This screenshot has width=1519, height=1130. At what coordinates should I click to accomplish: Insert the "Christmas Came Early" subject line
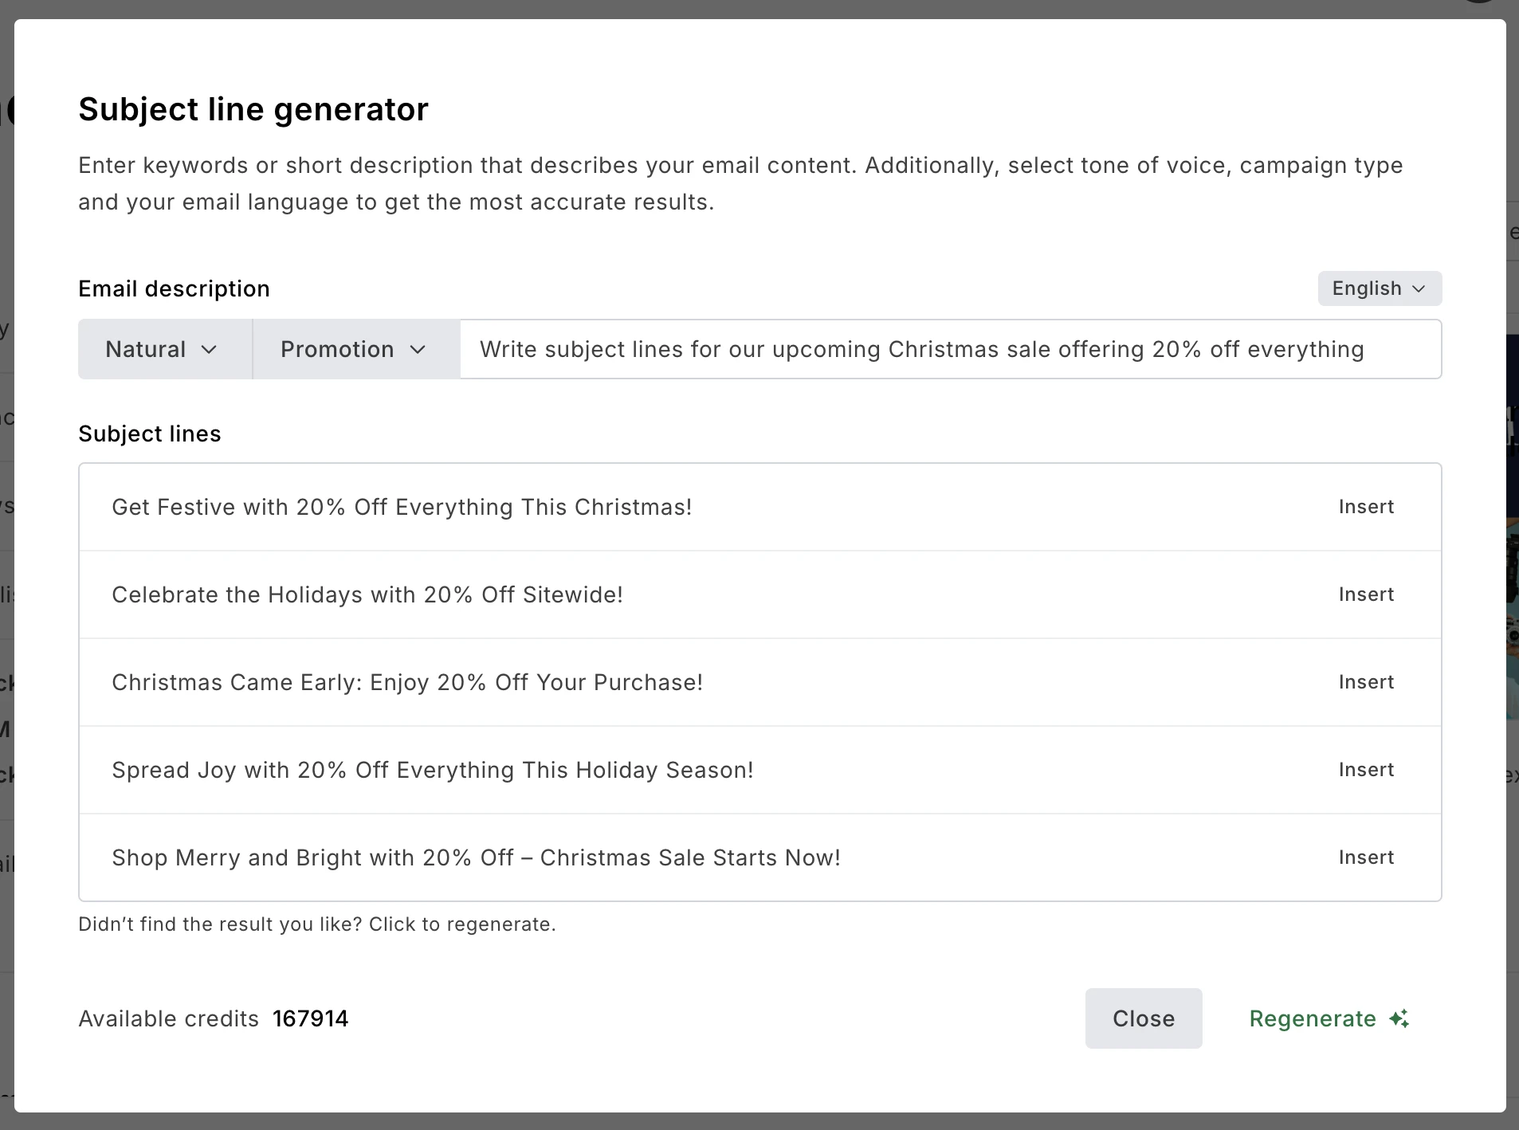coord(1366,682)
